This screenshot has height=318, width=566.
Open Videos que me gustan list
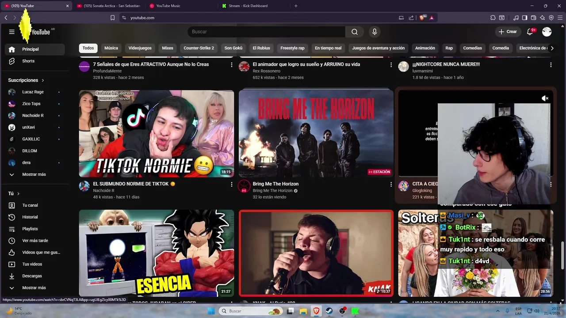[34, 252]
